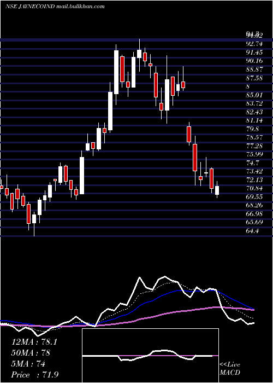The width and height of the screenshot is (273, 383).
Task: Select the 65.69 price axis label
Action: tap(254, 222)
